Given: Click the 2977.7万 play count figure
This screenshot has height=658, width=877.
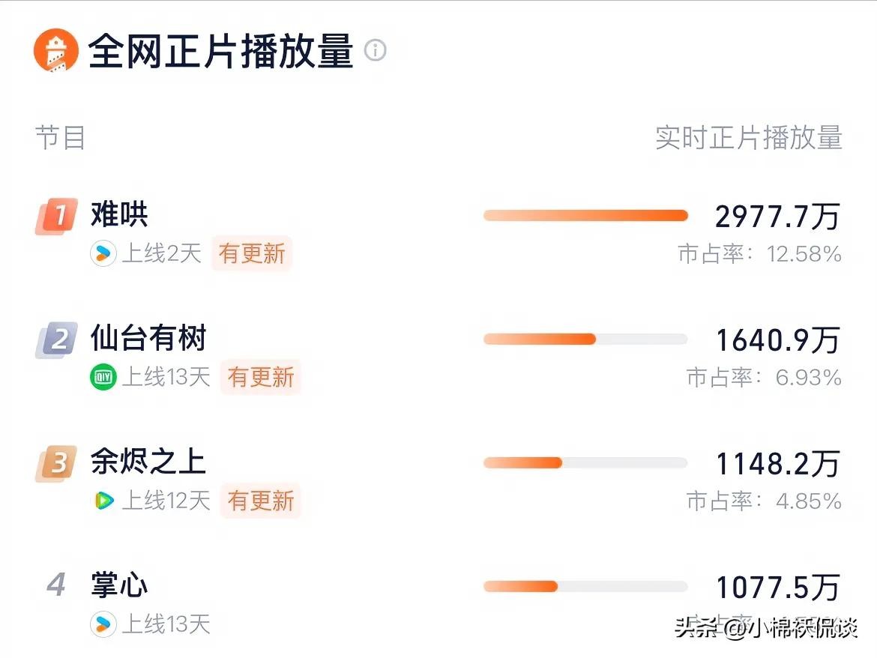Looking at the screenshot, I should pyautogui.click(x=777, y=217).
